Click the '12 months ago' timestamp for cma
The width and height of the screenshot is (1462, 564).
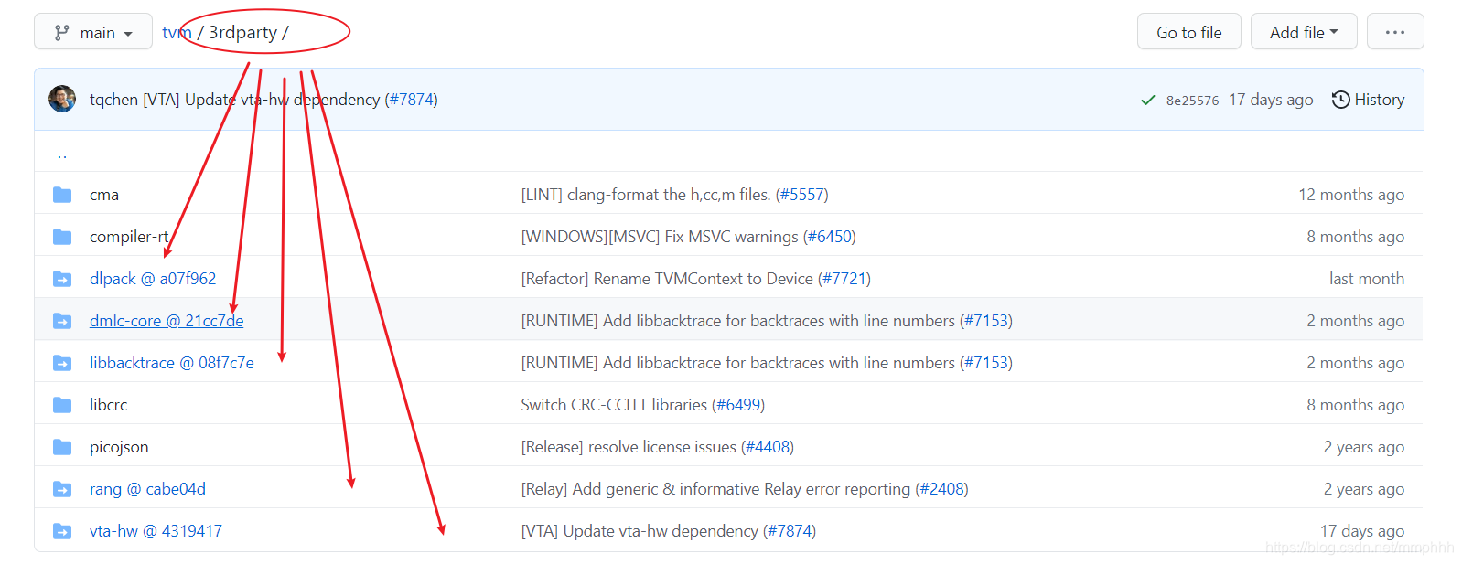[x=1351, y=195]
